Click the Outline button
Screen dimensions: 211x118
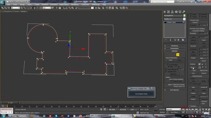click(x=193, y=58)
